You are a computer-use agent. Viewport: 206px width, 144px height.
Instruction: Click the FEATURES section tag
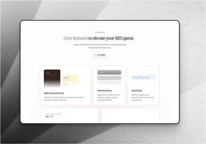100,33
